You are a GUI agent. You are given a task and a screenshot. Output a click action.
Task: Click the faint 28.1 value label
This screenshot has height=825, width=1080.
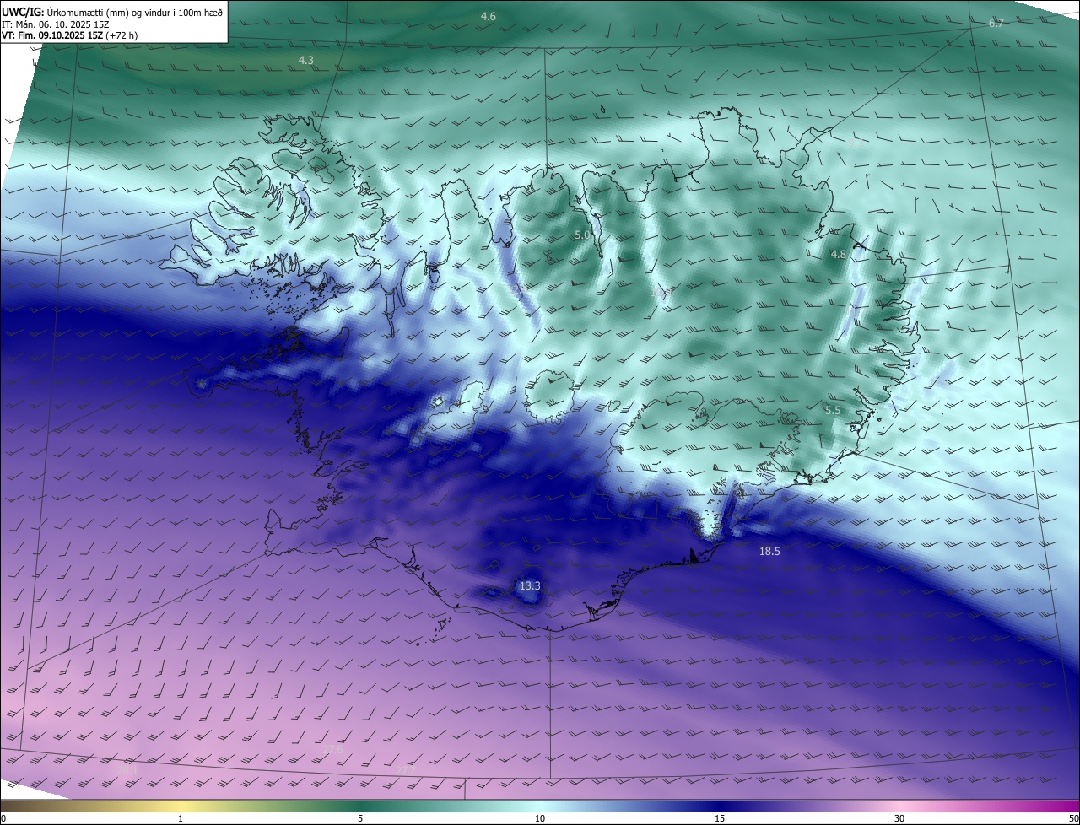pos(127,770)
